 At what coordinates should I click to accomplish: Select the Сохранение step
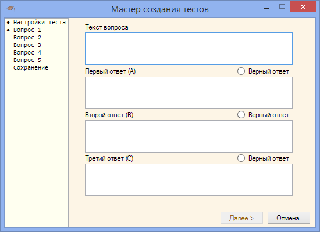(x=31, y=67)
